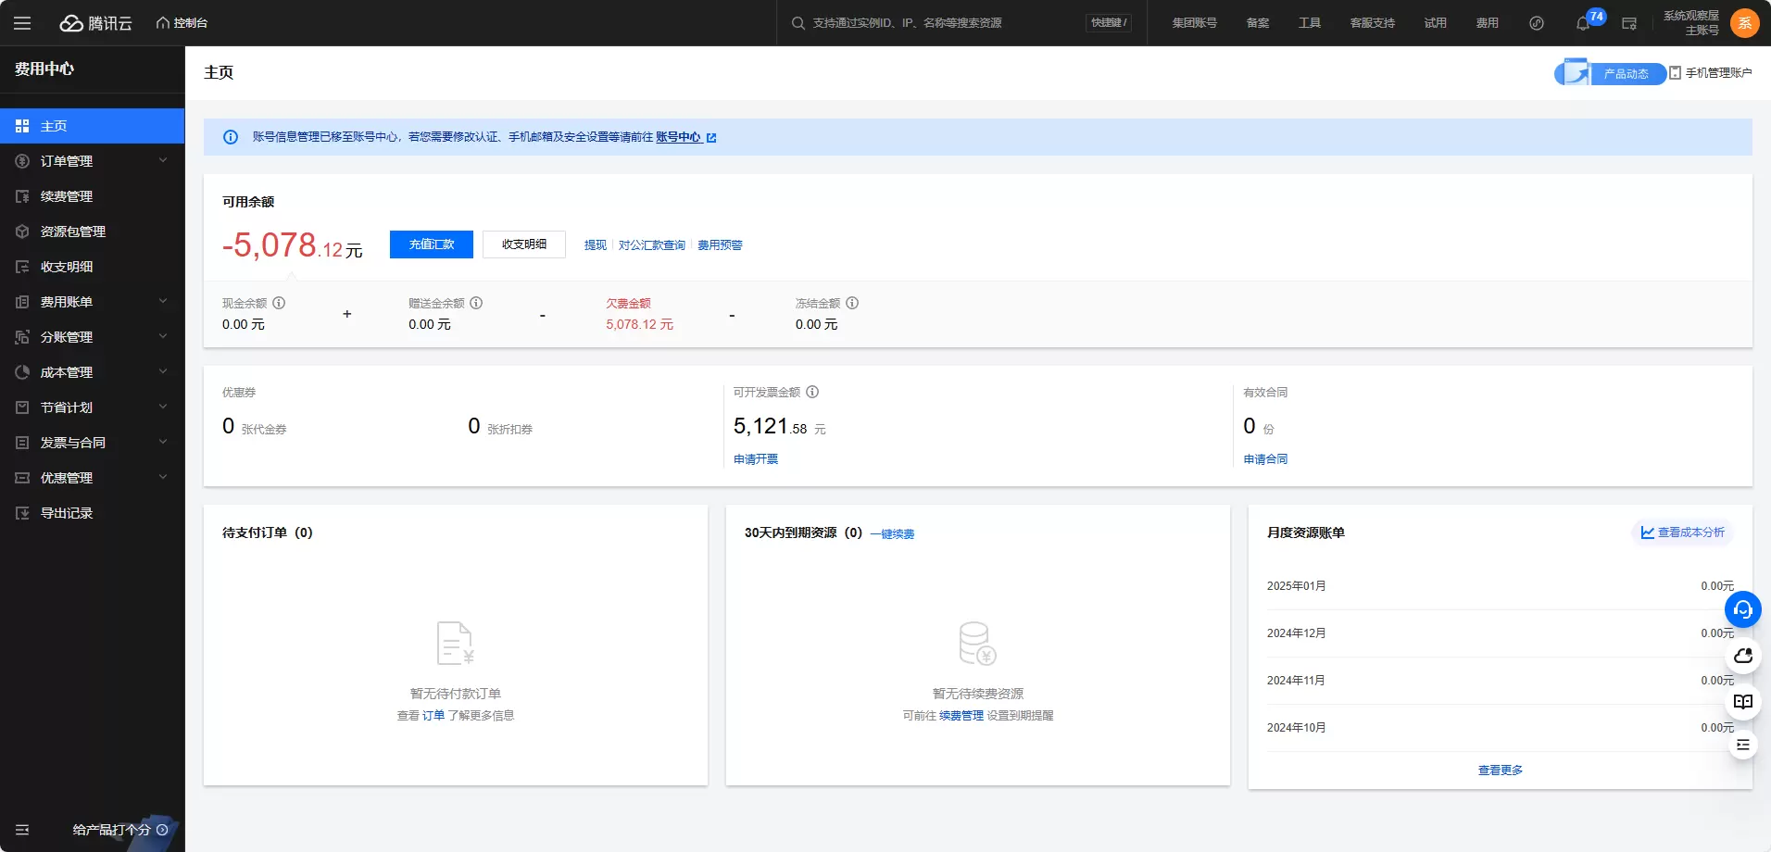Collapse the sidebar using the bottom-left icon
This screenshot has height=852, width=1771.
tap(22, 830)
